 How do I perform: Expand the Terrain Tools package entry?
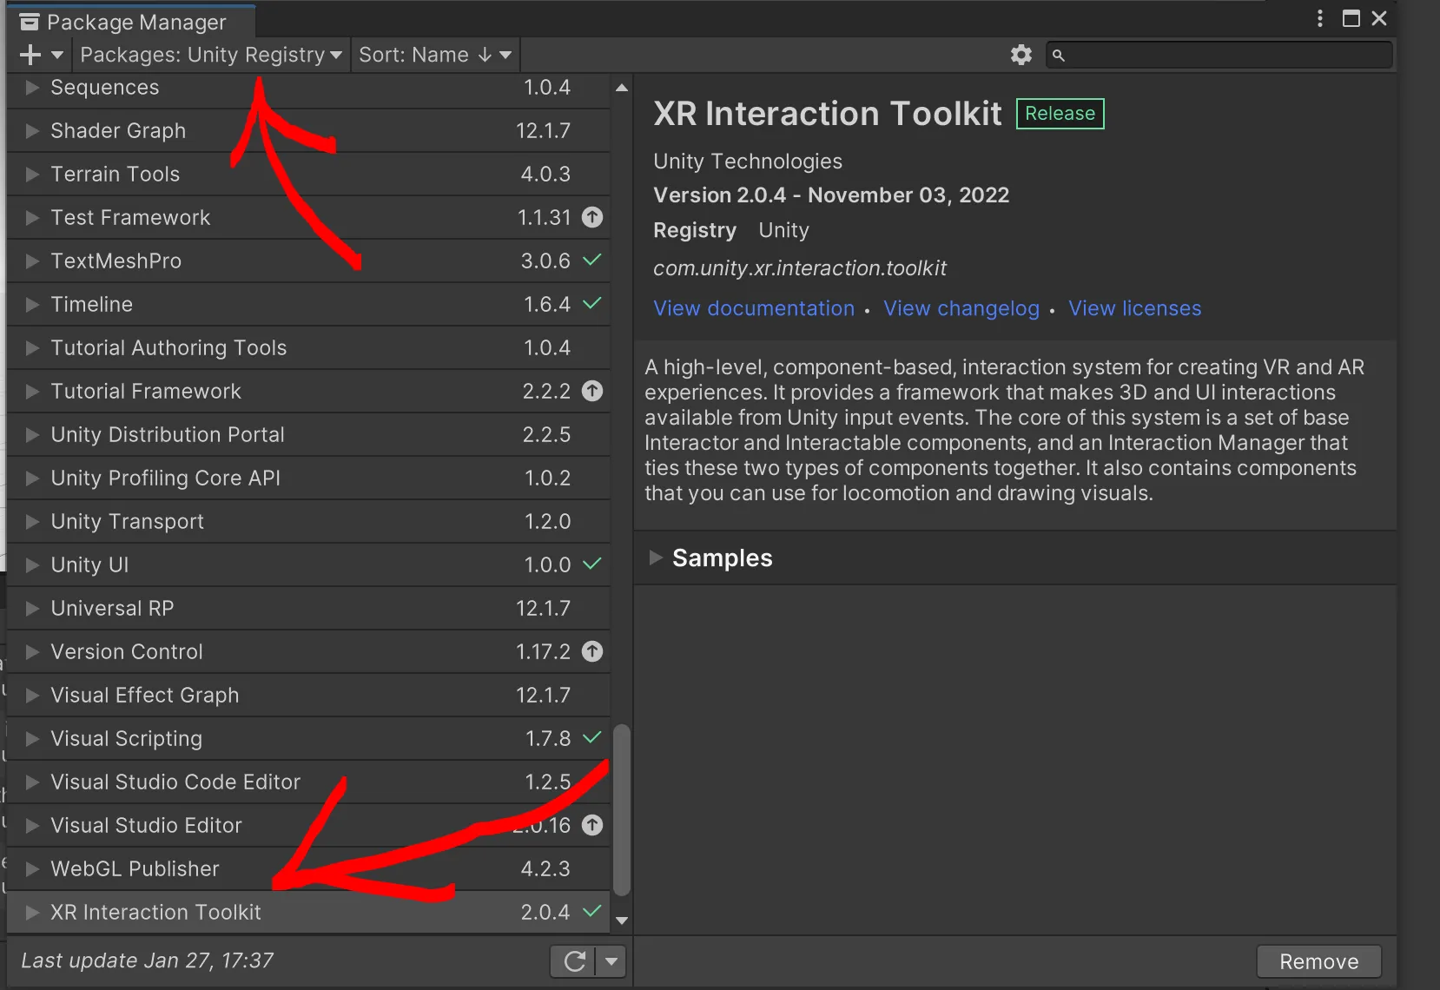click(x=32, y=174)
